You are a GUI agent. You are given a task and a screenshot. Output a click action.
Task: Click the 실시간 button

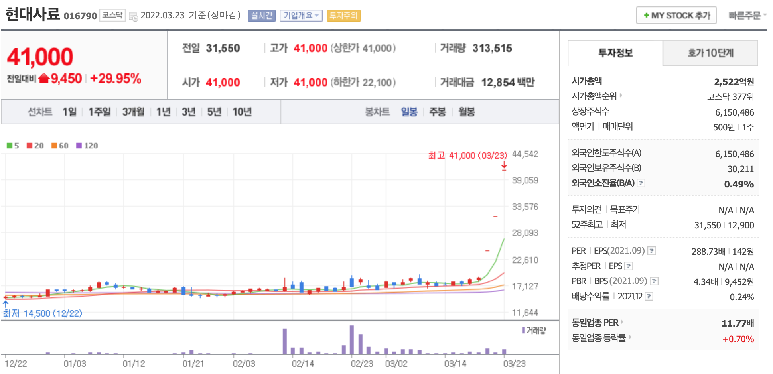[262, 16]
